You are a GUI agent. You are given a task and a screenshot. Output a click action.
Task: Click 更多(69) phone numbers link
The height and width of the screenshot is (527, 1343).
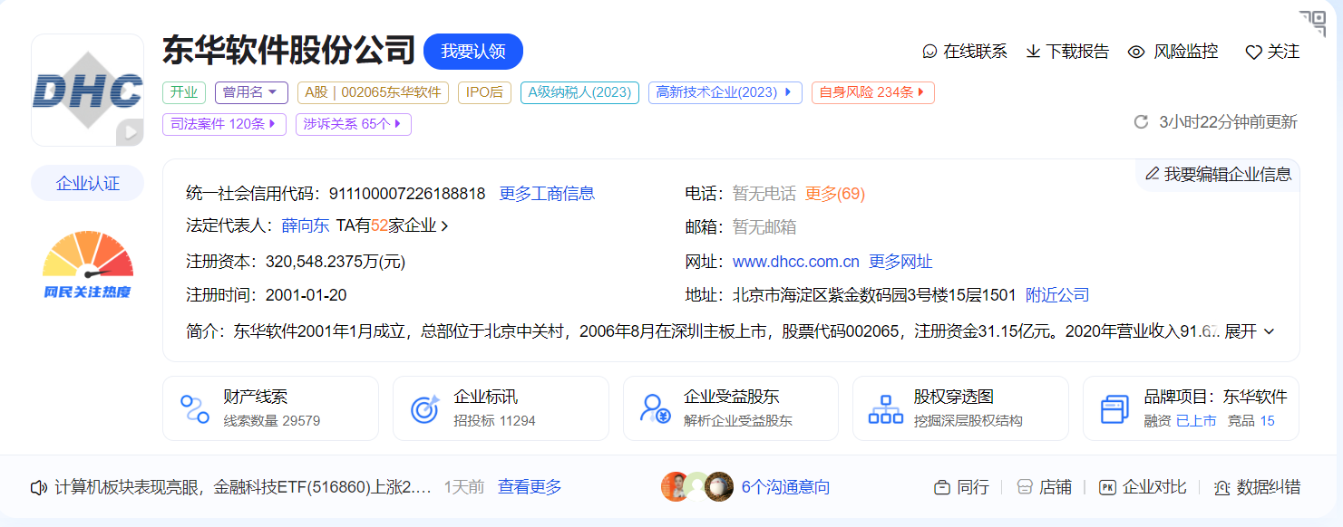pos(835,193)
